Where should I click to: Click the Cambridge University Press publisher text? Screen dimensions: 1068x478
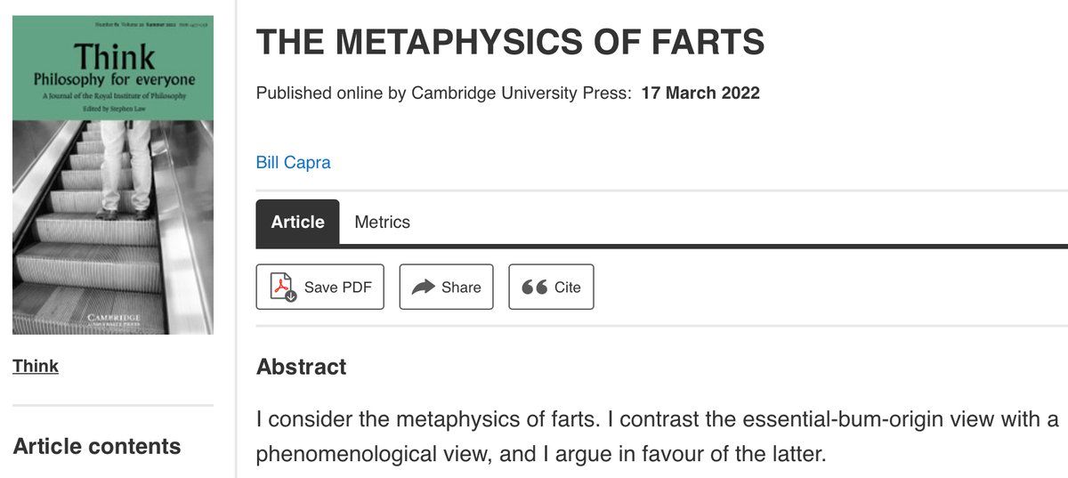pyautogui.click(x=521, y=93)
